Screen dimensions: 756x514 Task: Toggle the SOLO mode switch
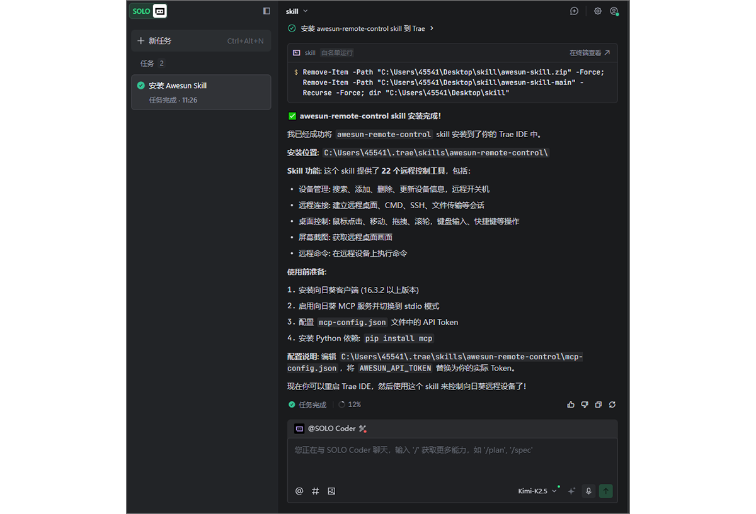pyautogui.click(x=149, y=11)
